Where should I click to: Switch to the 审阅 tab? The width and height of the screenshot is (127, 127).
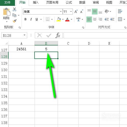(96, 3)
